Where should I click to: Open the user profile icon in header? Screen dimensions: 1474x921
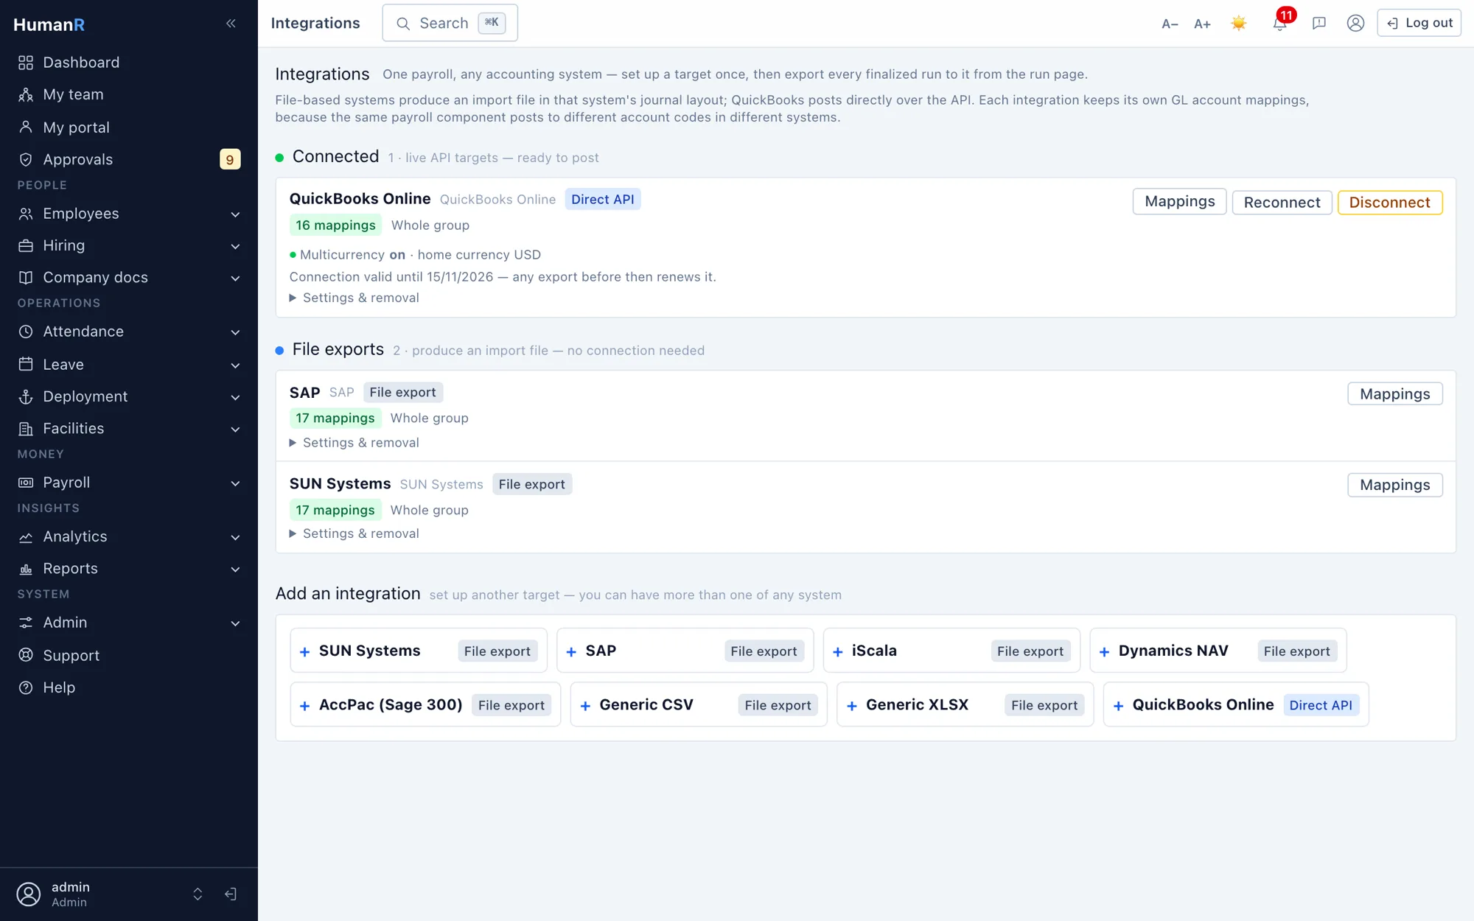pos(1355,23)
